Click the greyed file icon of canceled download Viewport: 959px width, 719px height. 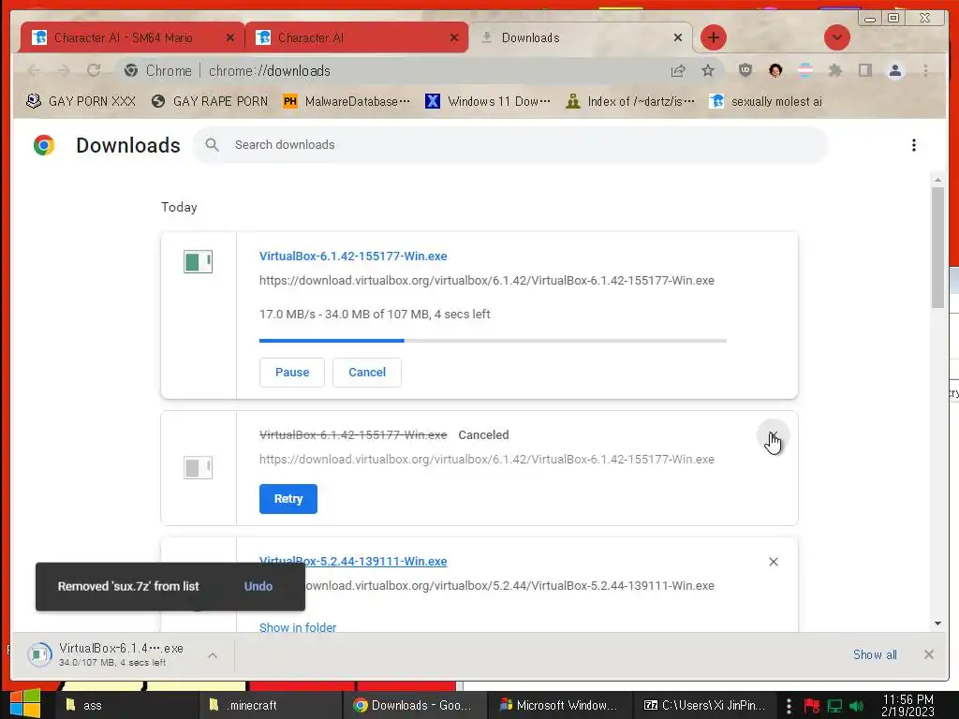click(x=198, y=468)
